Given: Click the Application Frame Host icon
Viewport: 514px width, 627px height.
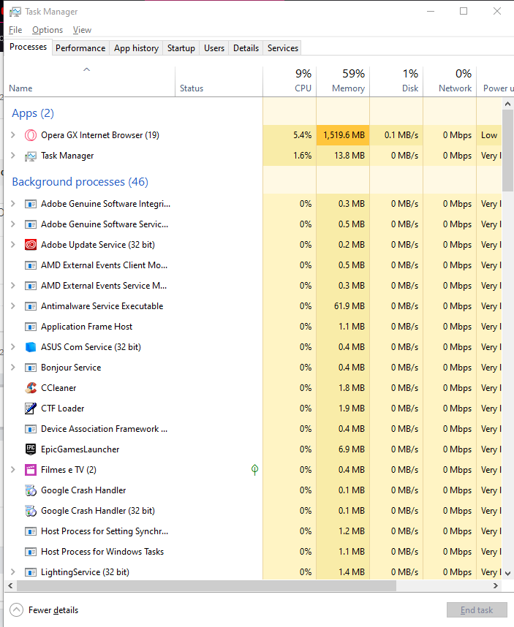Looking at the screenshot, I should pyautogui.click(x=31, y=327).
